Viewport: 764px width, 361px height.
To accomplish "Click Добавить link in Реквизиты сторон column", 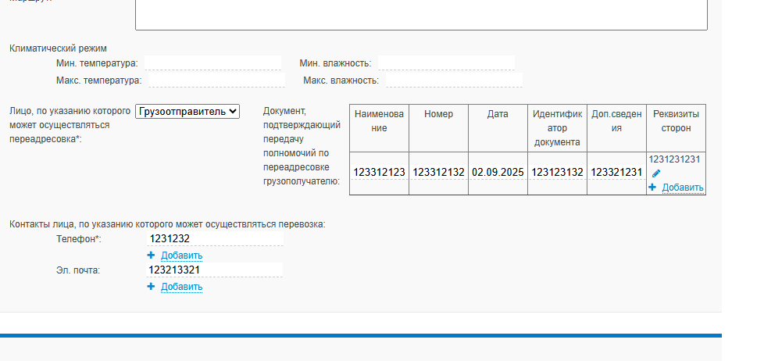I will 683,188.
